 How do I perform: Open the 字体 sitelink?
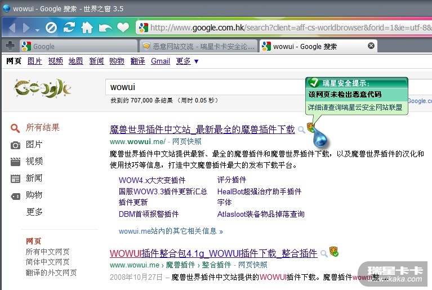click(224, 202)
